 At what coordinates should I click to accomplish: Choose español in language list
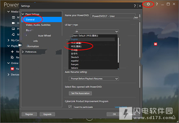click(x=75, y=61)
